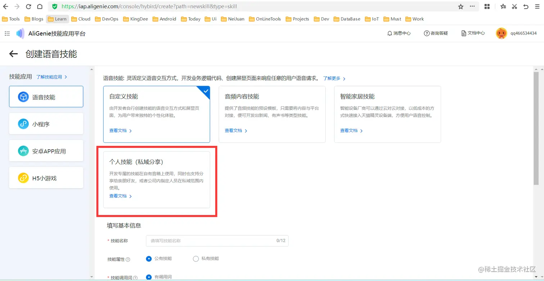Click the user avatar picture

pyautogui.click(x=501, y=33)
